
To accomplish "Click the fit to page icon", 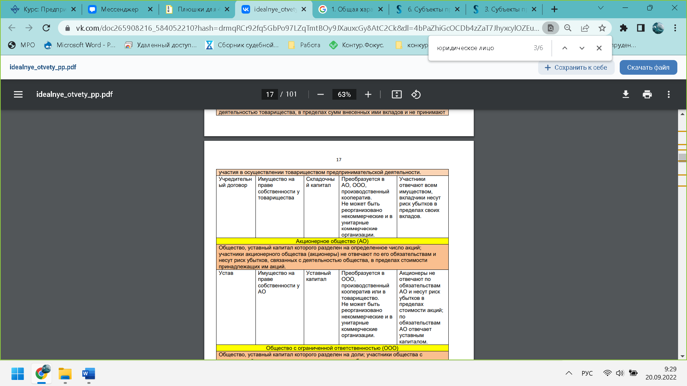I will pyautogui.click(x=396, y=94).
